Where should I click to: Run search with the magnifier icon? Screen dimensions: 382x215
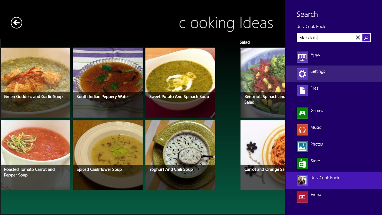366,38
